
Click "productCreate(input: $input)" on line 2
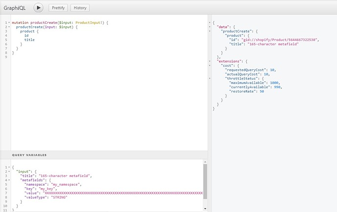[x=45, y=27]
